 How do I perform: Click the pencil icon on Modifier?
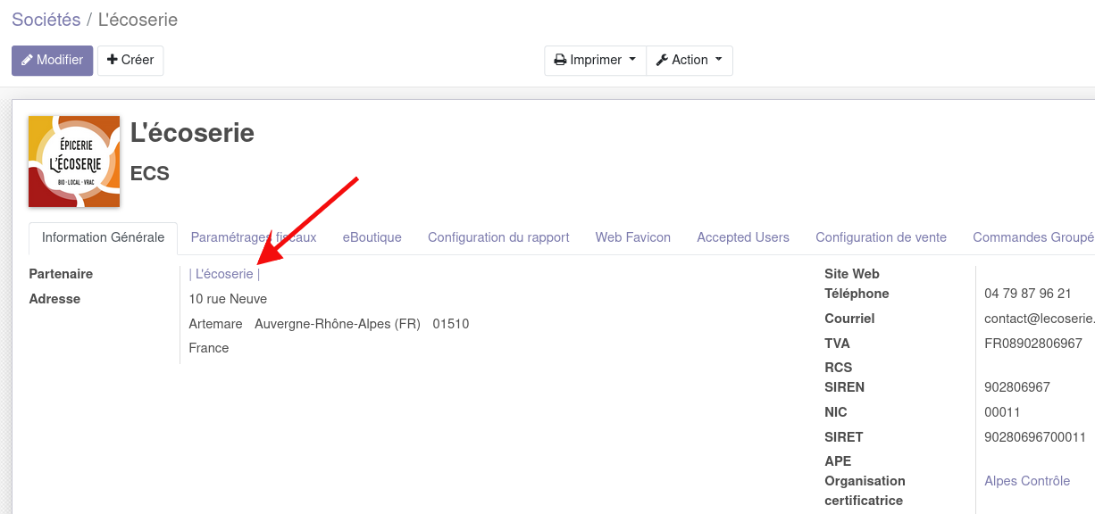27,60
